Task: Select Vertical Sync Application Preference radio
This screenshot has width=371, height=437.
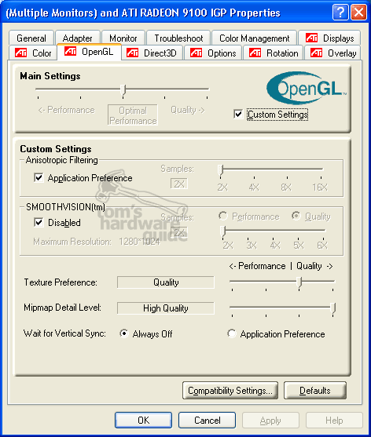Action: 232,333
